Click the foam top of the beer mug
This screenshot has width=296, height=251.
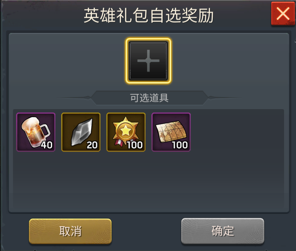pyautogui.click(x=30, y=122)
